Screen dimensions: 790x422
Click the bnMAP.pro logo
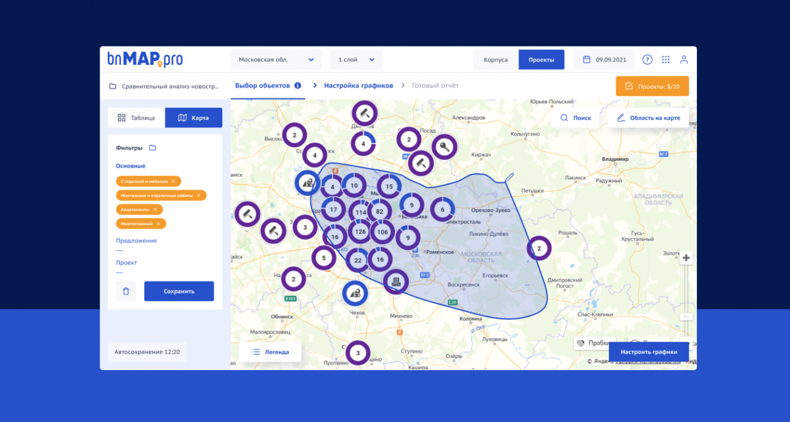[145, 59]
